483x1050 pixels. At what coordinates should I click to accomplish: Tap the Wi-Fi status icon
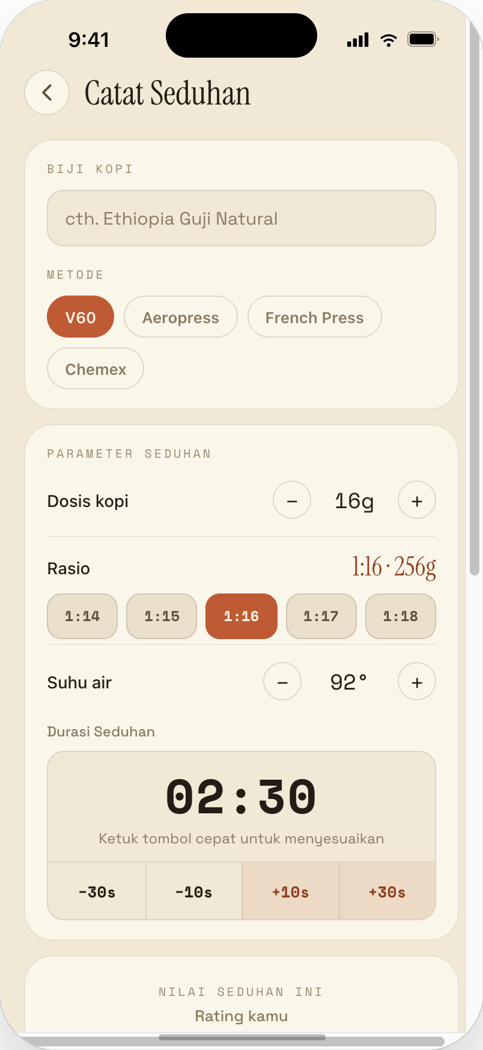[x=389, y=40]
